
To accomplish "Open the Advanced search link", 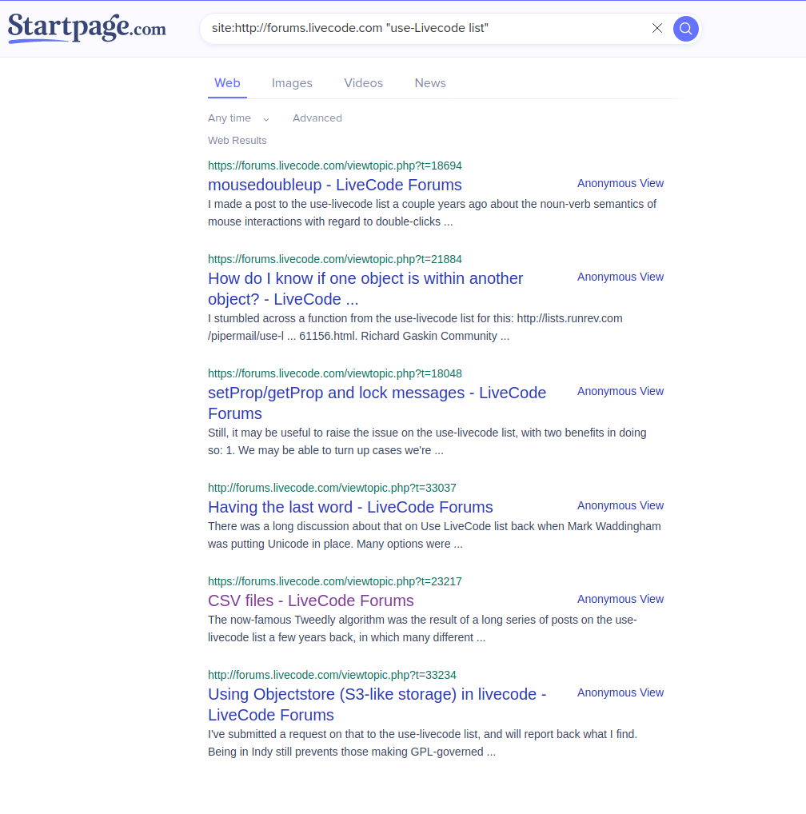I will pos(317,118).
